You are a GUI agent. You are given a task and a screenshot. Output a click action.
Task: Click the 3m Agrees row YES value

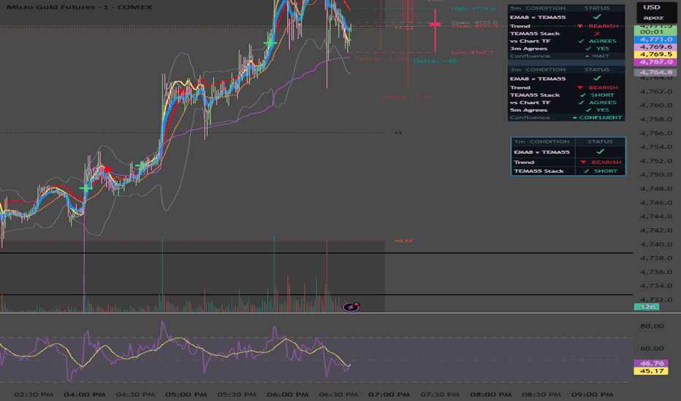point(602,49)
